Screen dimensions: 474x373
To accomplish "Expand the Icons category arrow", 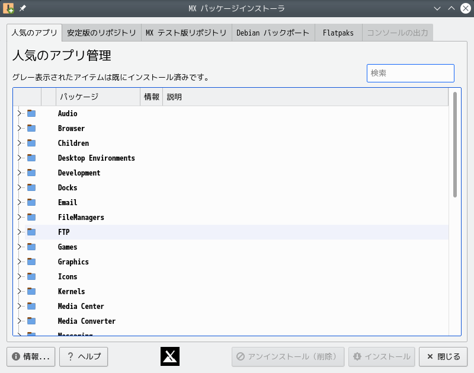I will (20, 276).
